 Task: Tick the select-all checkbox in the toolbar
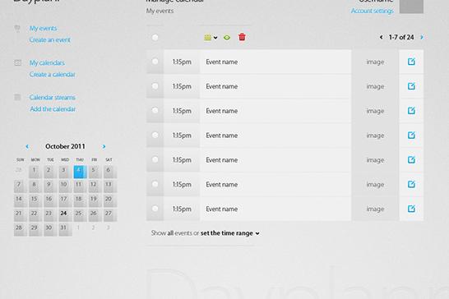coord(155,37)
